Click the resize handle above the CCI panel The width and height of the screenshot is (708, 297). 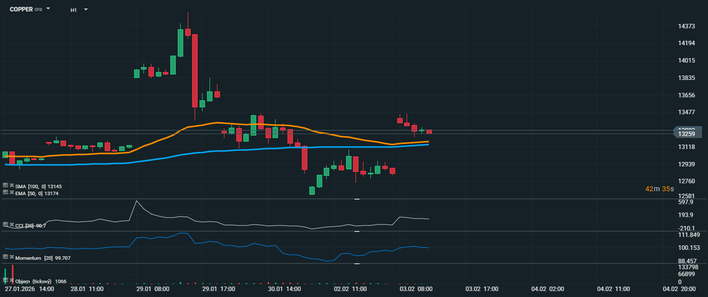click(x=356, y=199)
